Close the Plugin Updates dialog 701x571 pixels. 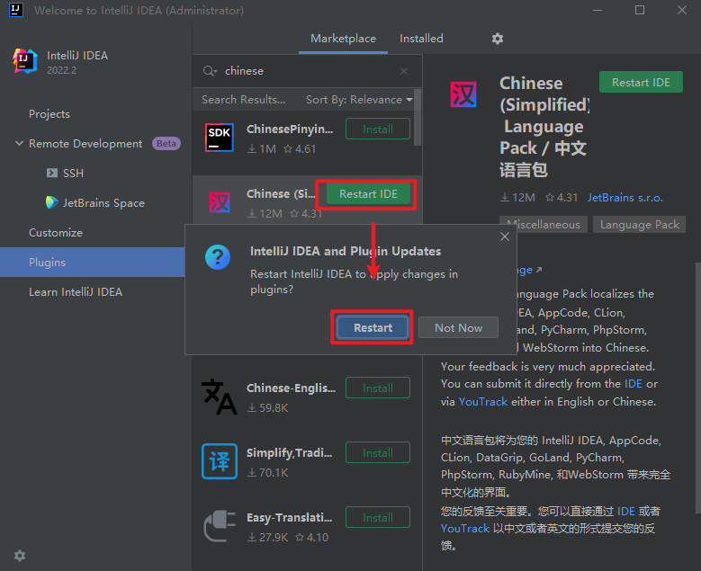[505, 236]
